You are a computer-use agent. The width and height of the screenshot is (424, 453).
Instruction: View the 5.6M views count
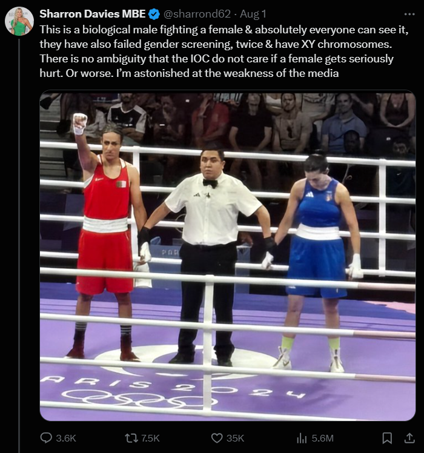tap(323, 438)
